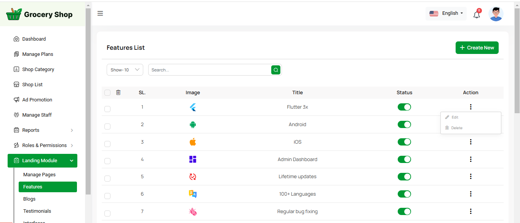
Task: Open three-dot actions for iOS row
Action: (470, 142)
